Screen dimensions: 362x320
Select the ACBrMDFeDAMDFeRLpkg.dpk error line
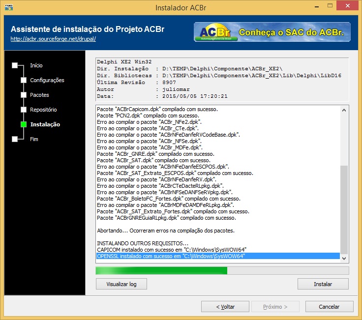click(218, 205)
